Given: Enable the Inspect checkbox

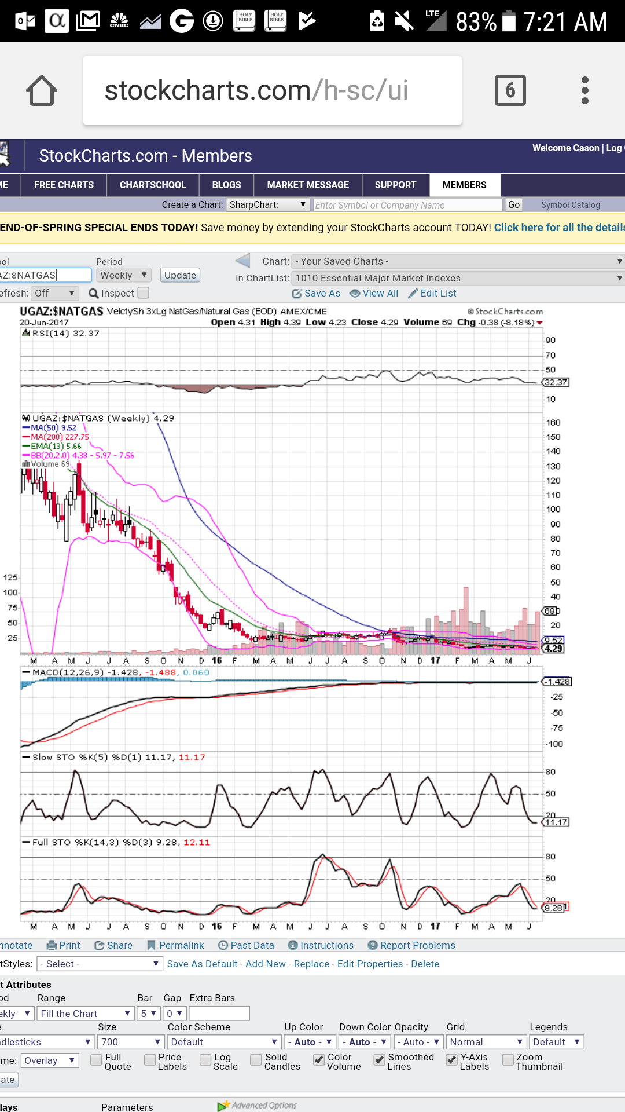Looking at the screenshot, I should (x=144, y=293).
